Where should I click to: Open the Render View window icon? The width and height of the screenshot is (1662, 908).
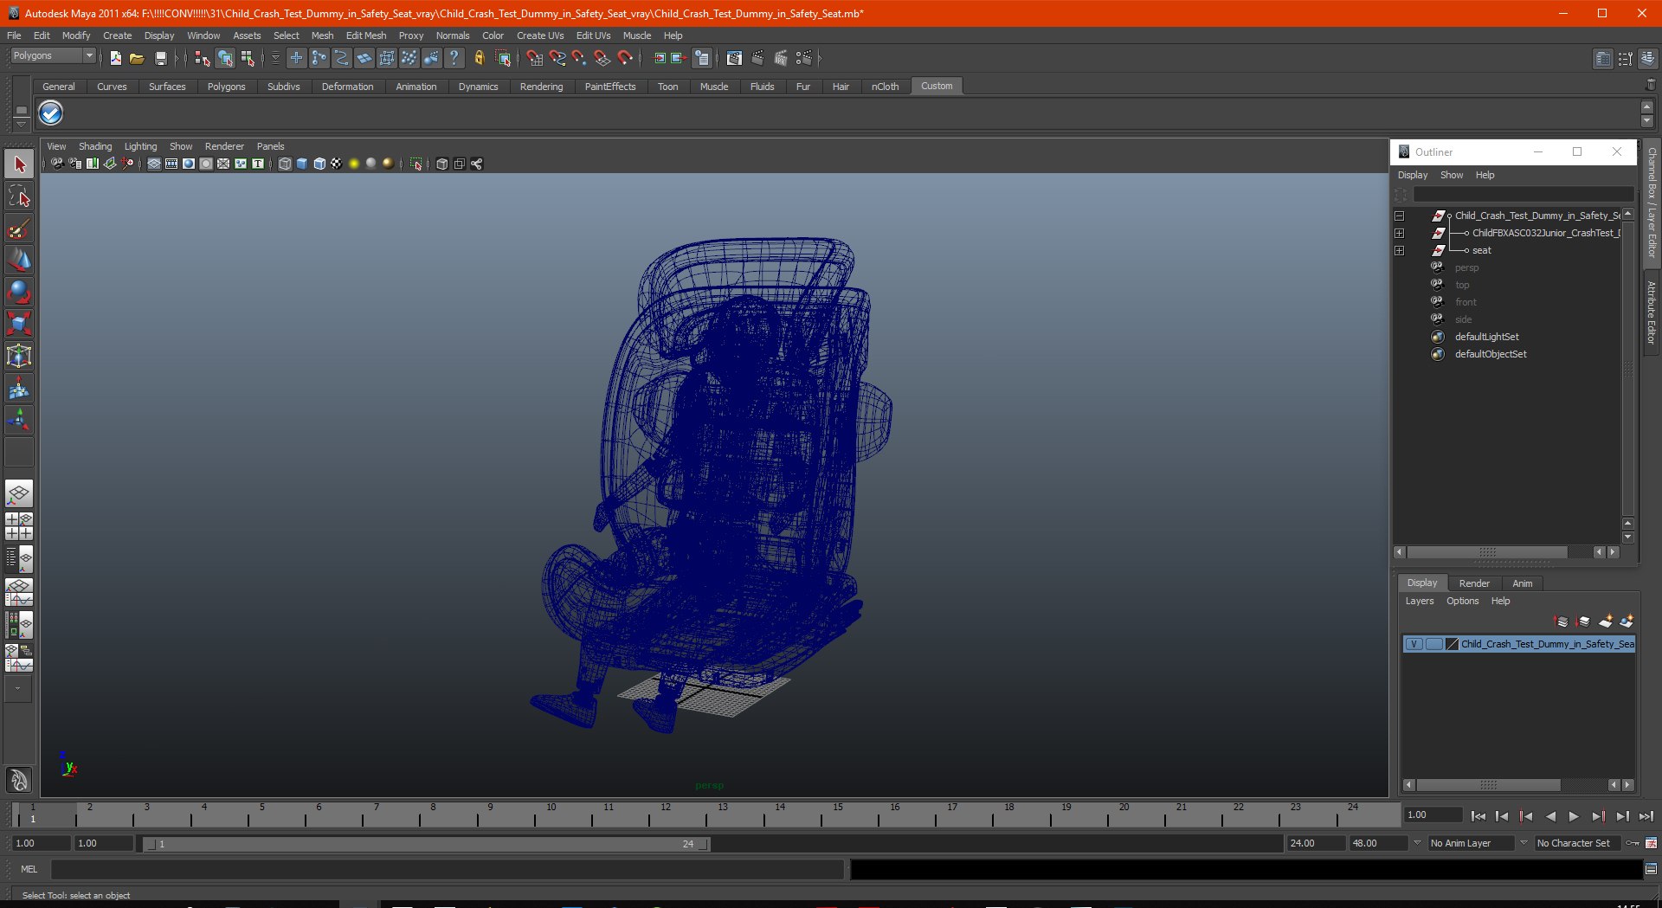click(734, 58)
